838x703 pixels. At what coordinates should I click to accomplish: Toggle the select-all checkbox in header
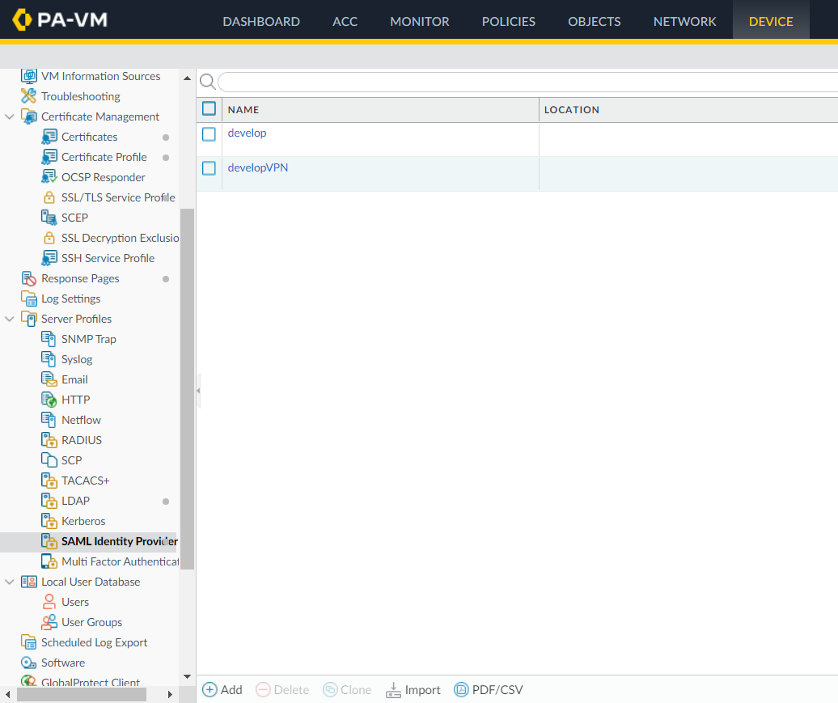pyautogui.click(x=209, y=109)
